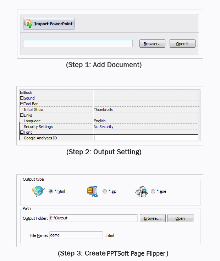
Task: Expand the Sound settings group
Action: click(x=22, y=98)
